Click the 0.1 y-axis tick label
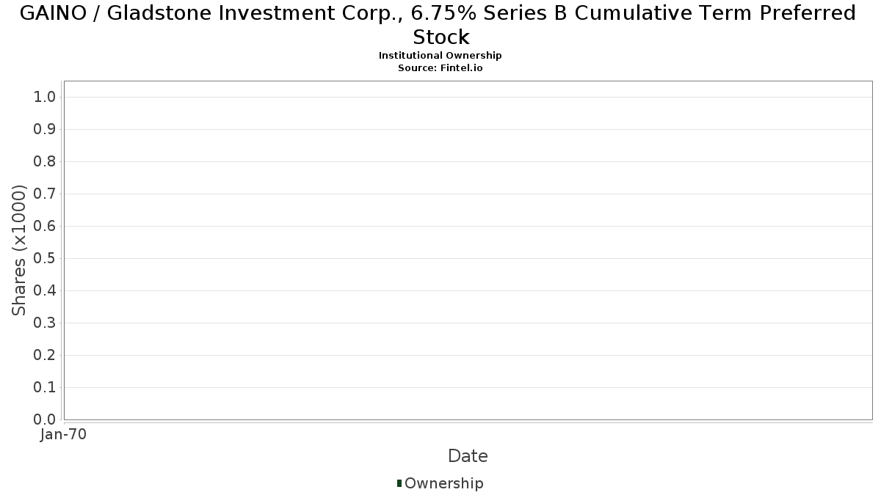 point(45,388)
